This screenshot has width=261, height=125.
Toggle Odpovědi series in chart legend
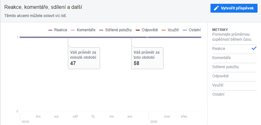point(147,30)
